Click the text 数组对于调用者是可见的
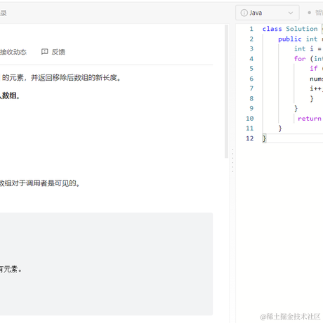The image size is (323, 323). (39, 183)
